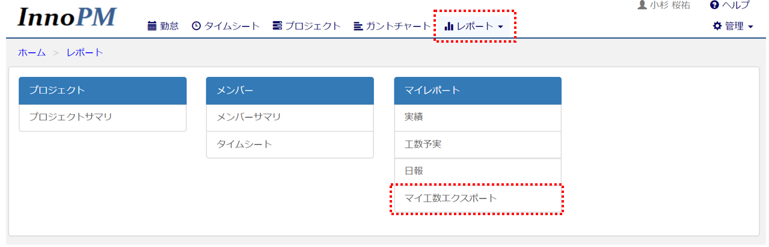Image resolution: width=769 pixels, height=247 pixels.
Task: Open ガントチャート via the bars icon
Action: point(358,26)
